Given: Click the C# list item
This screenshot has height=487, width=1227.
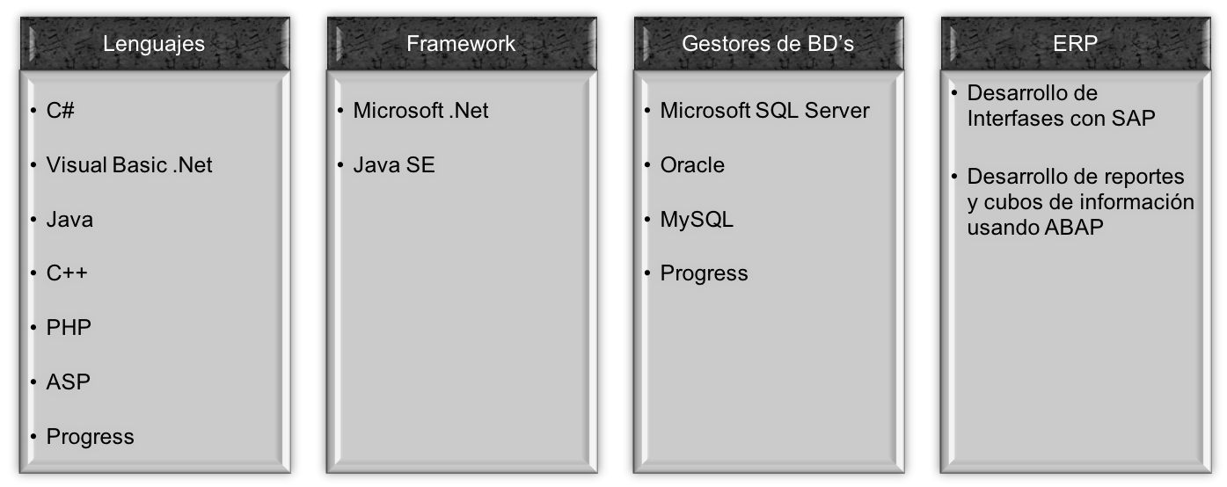Looking at the screenshot, I should (61, 111).
